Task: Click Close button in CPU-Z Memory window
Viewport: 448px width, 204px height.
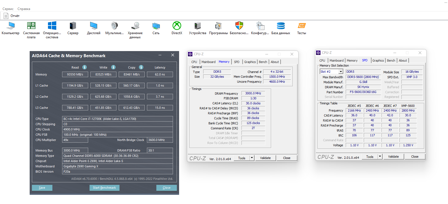Action: 287,158
